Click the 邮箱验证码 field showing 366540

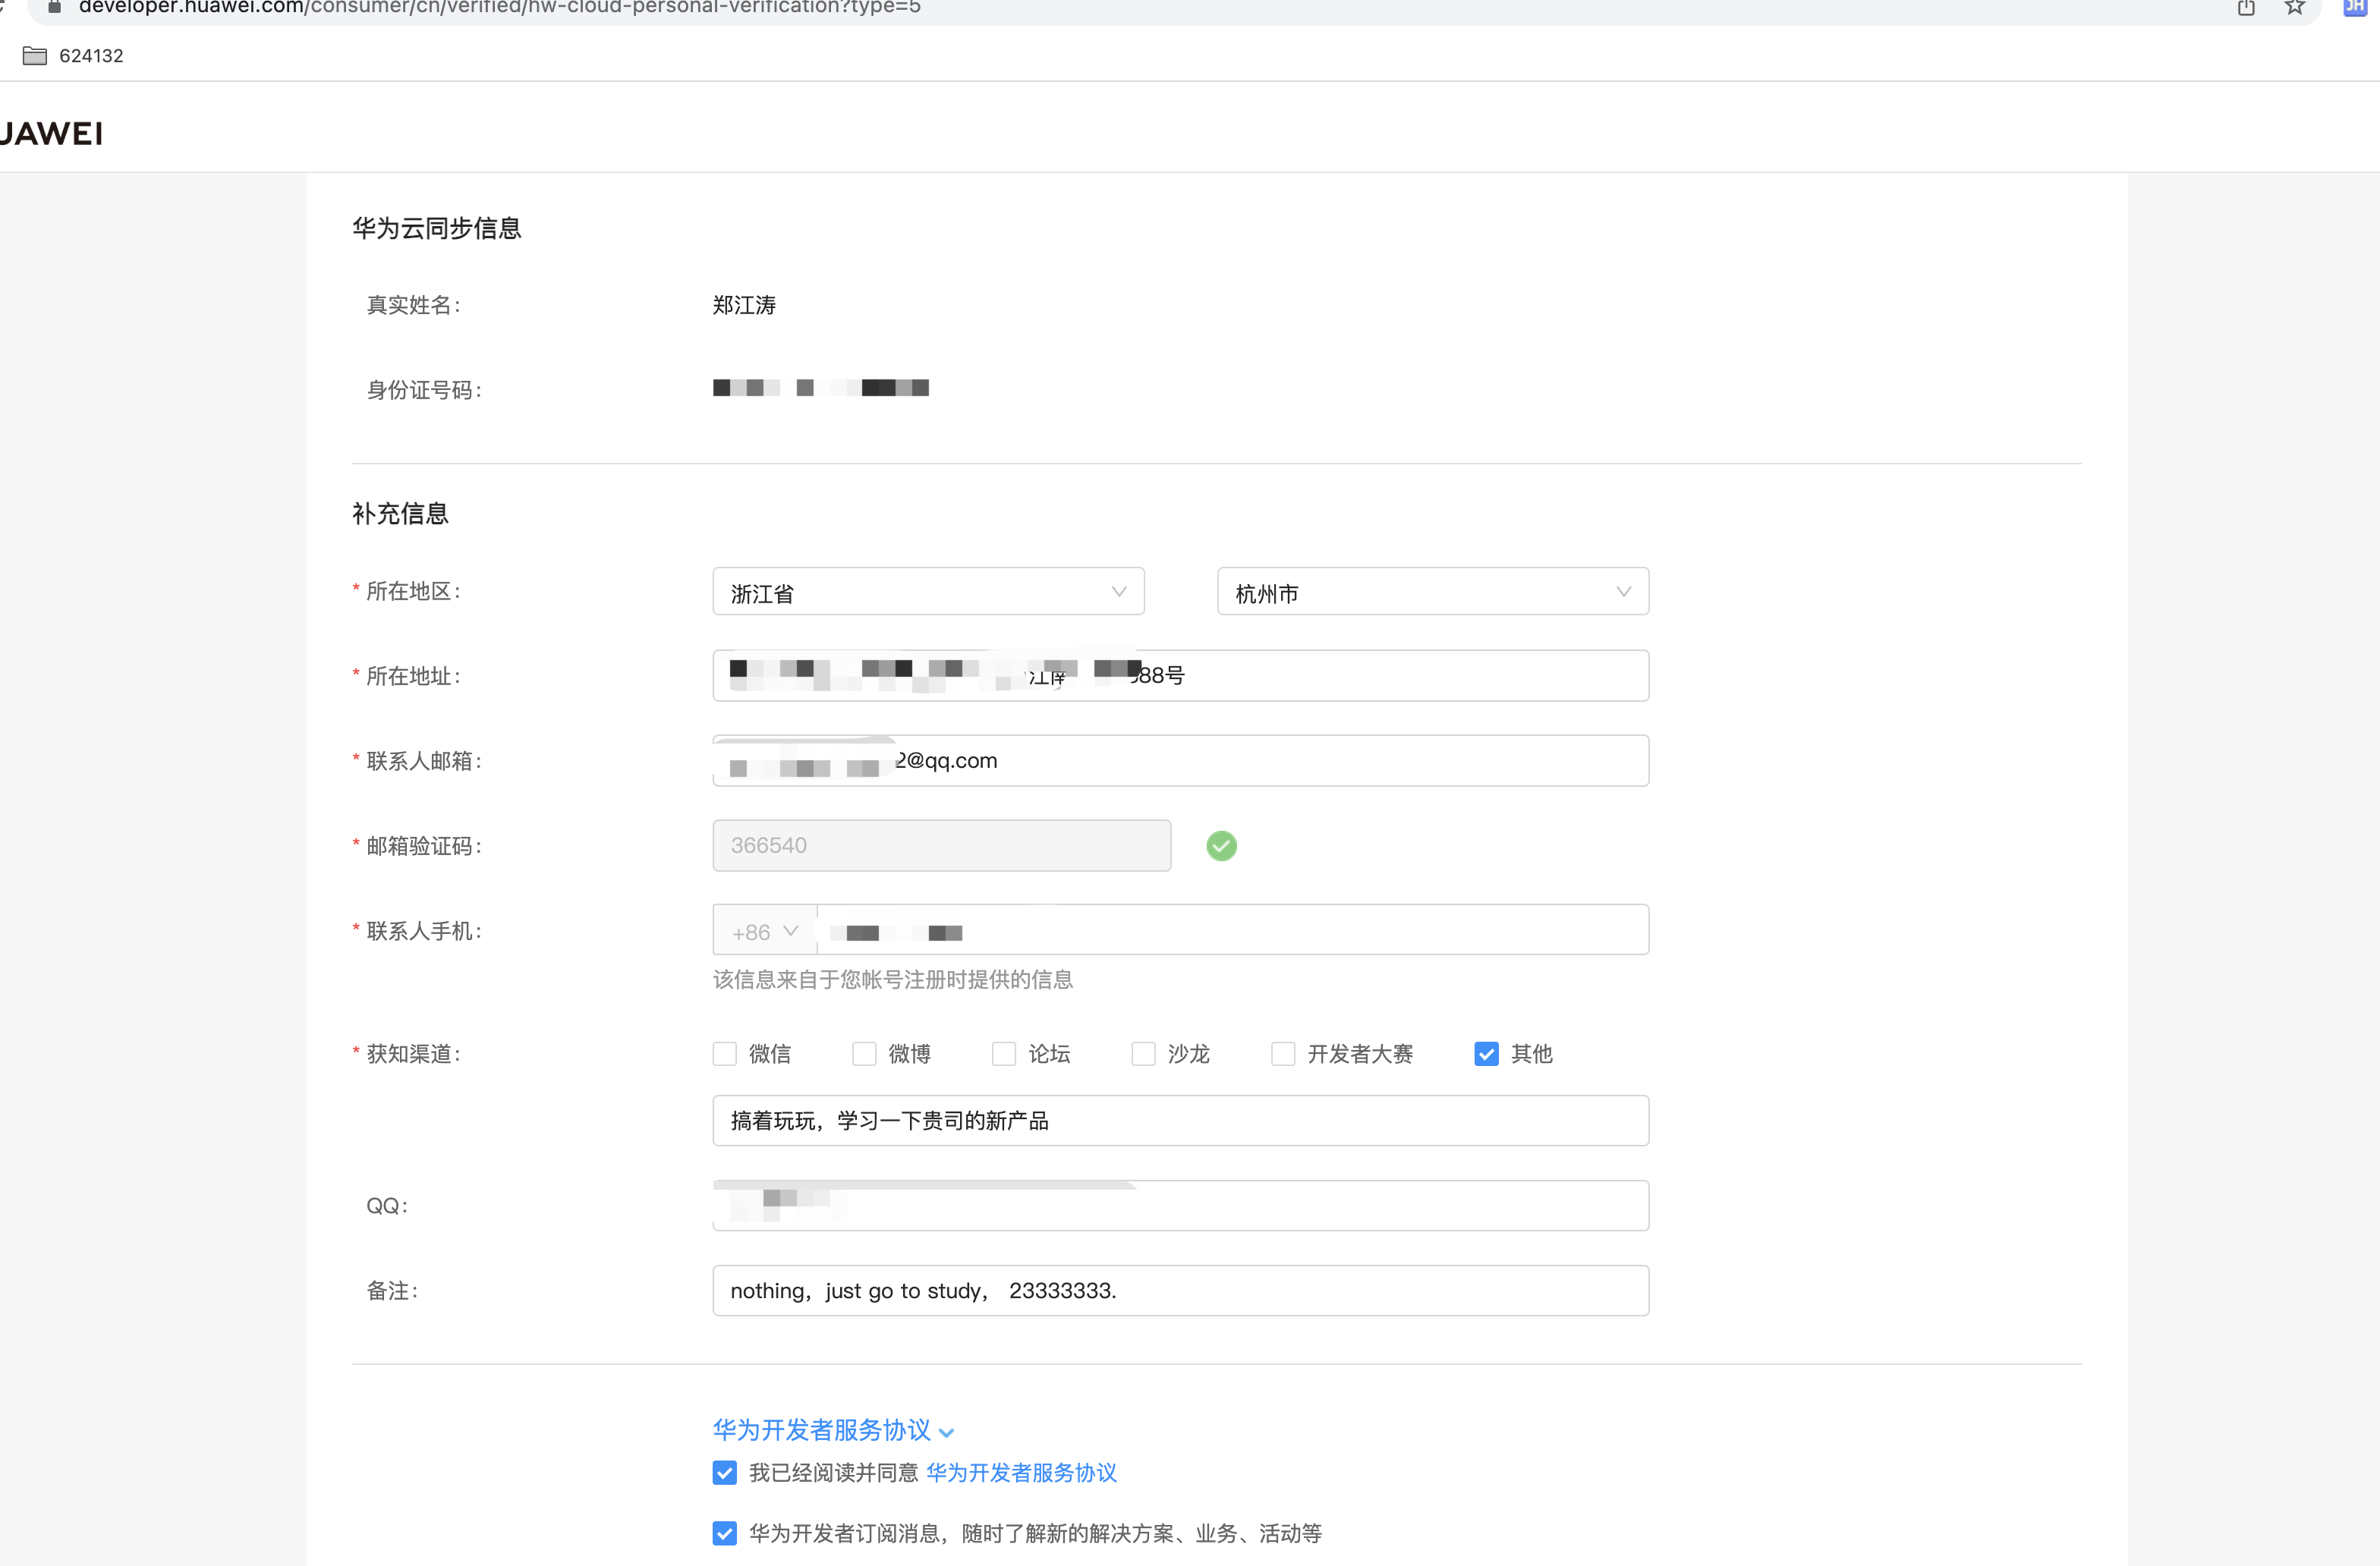click(942, 846)
